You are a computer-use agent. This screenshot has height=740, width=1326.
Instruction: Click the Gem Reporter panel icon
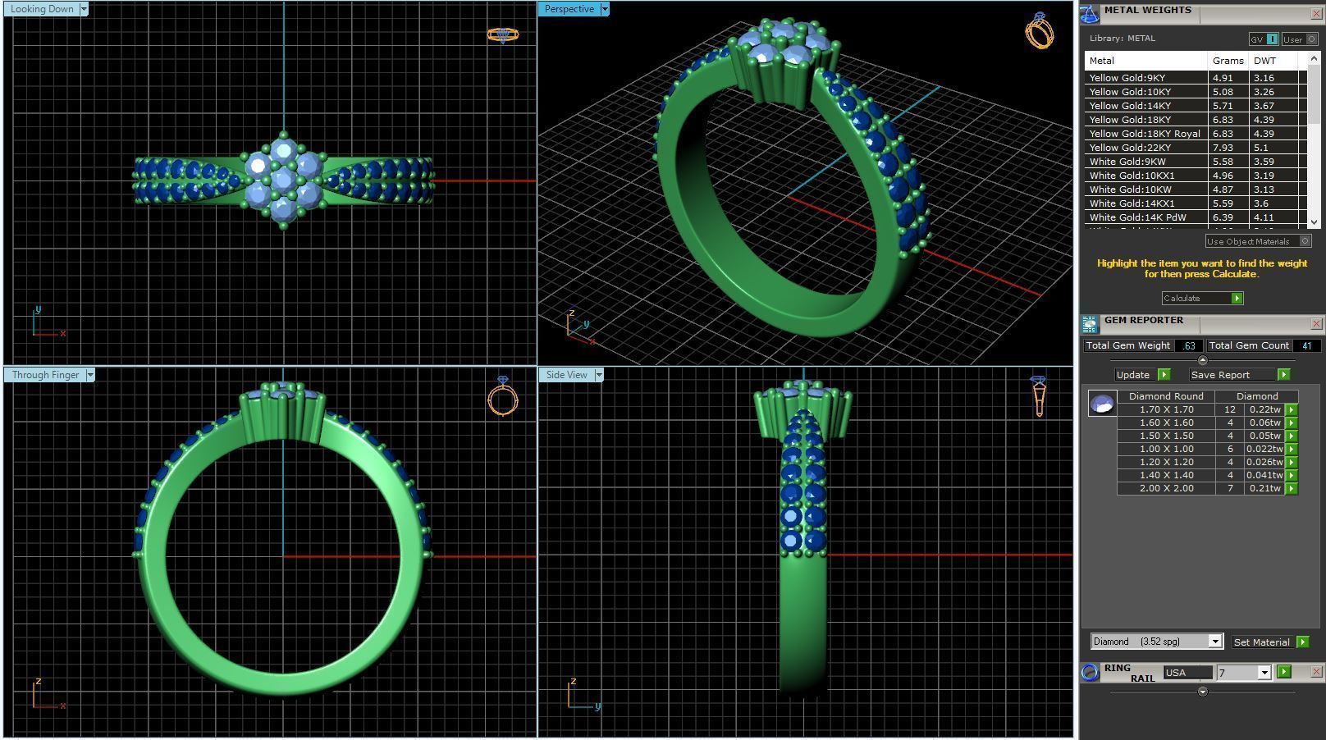click(1089, 323)
